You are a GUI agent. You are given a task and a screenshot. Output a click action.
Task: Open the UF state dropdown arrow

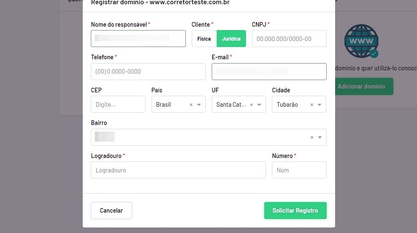click(x=259, y=105)
